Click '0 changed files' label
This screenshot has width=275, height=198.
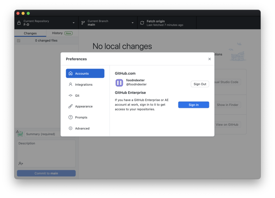[x=46, y=41]
